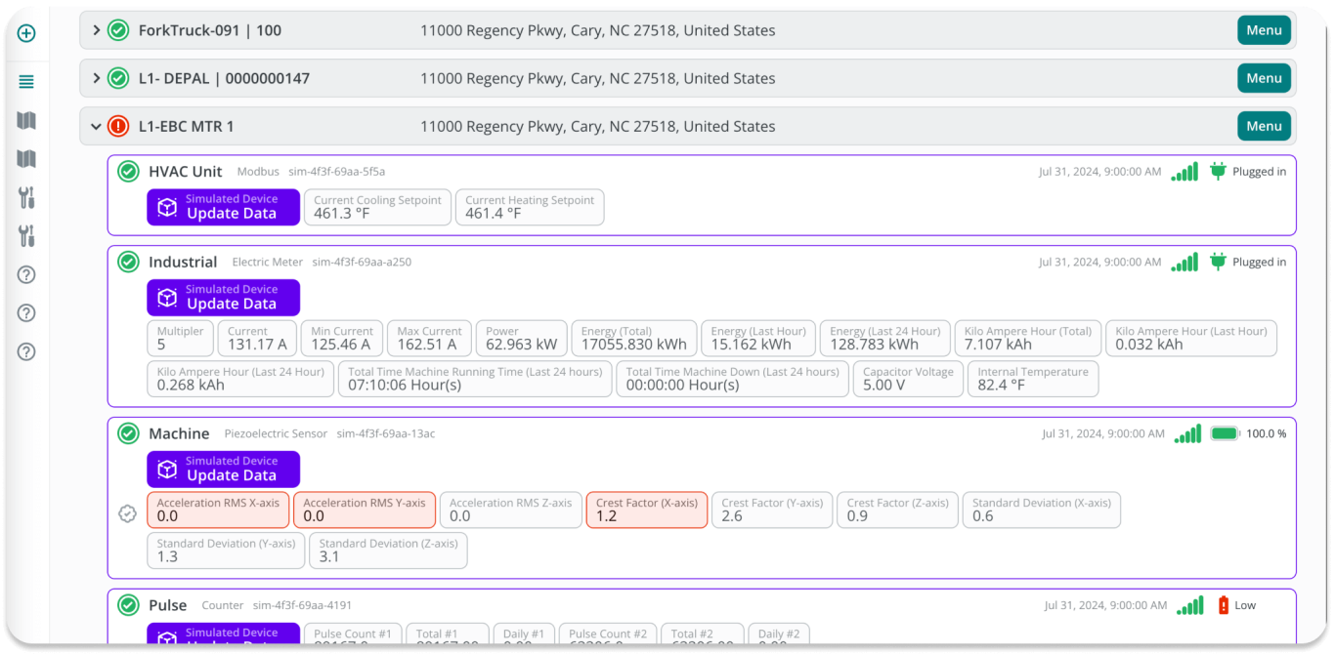Viewport: 1335px width, 654px height.
Task: Open Menu for ForkTruck-091
Action: [x=1264, y=30]
